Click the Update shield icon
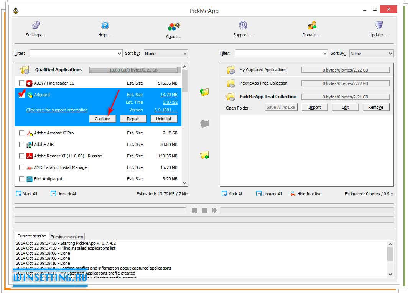Viewport: 408px width, 293px height. [x=378, y=26]
